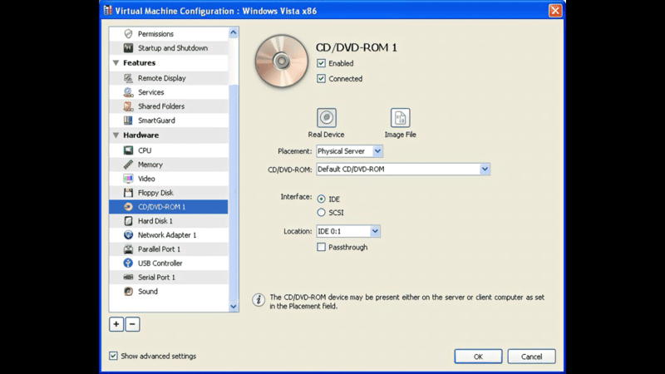Click the Sound speaker icon
Image resolution: width=665 pixels, height=374 pixels.
pos(128,292)
